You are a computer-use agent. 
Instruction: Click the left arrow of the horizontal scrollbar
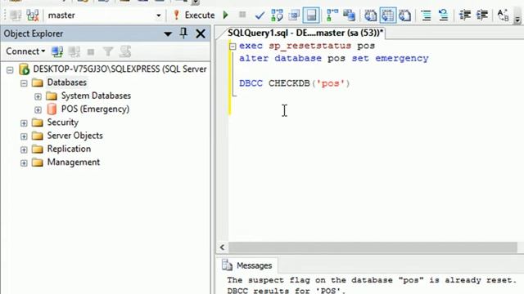pyautogui.click(x=223, y=247)
